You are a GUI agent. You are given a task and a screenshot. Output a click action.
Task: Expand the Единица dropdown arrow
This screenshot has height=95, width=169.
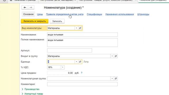(x=76, y=62)
